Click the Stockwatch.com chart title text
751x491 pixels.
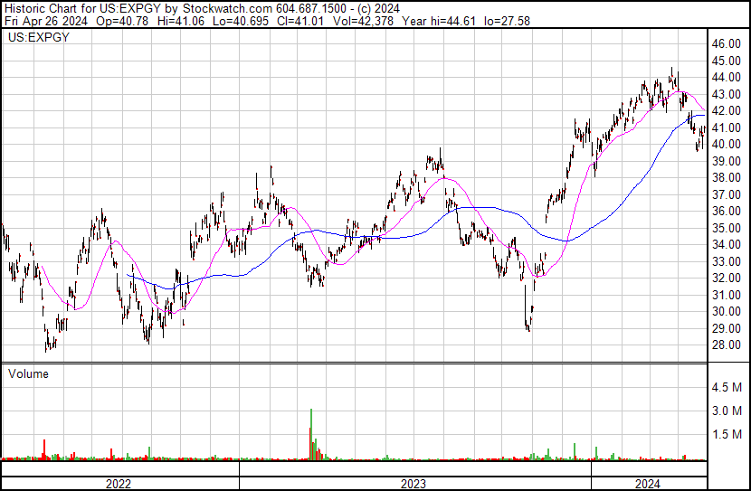click(227, 9)
